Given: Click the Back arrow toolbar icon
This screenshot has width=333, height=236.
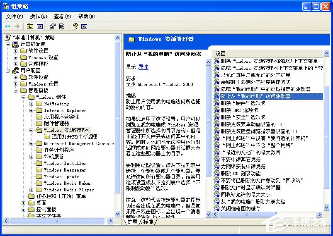Looking at the screenshot, I should coord(7,26).
